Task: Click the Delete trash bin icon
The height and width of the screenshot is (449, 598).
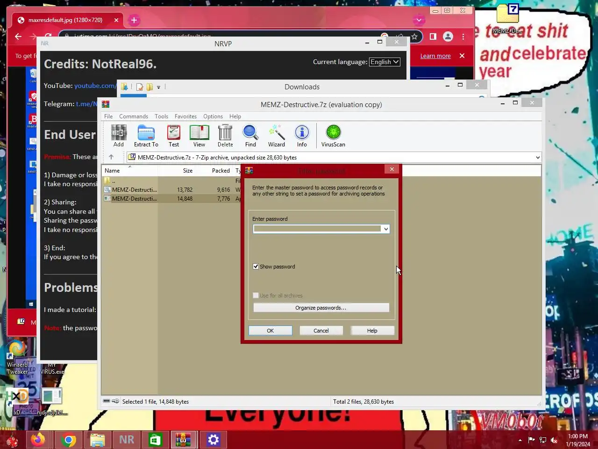Action: pos(225,136)
